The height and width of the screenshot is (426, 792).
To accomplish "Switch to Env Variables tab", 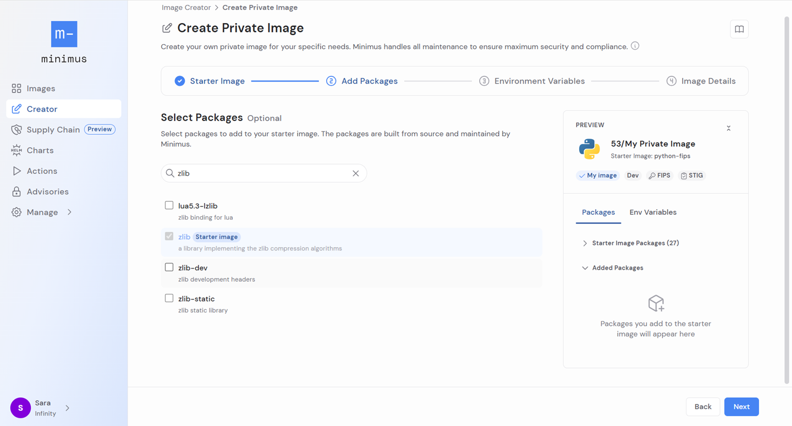I will pyautogui.click(x=653, y=212).
